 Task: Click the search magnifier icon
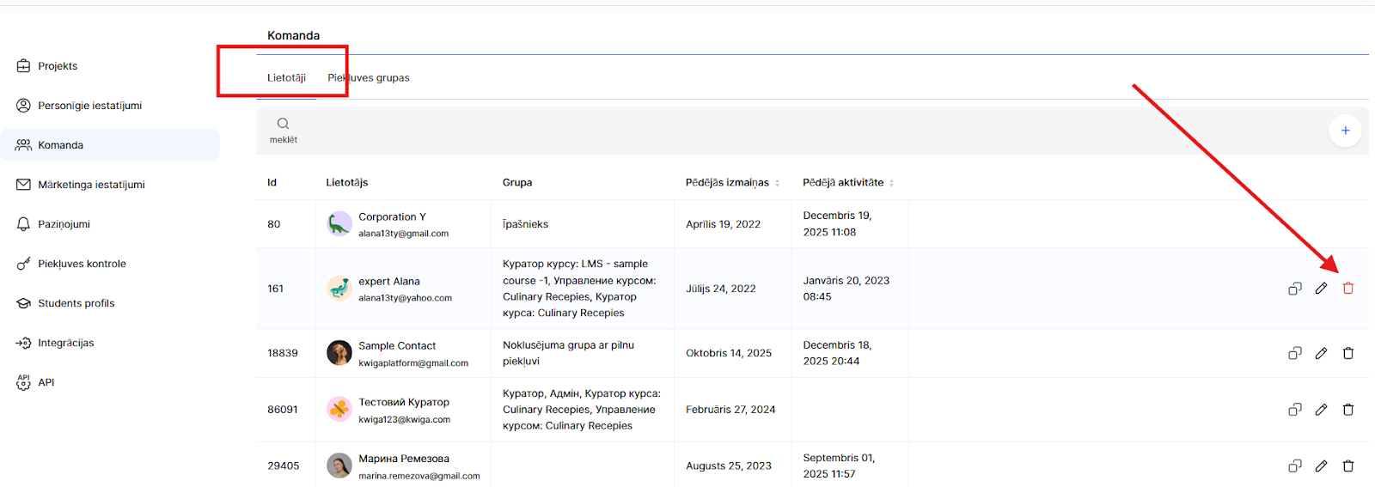click(x=283, y=124)
